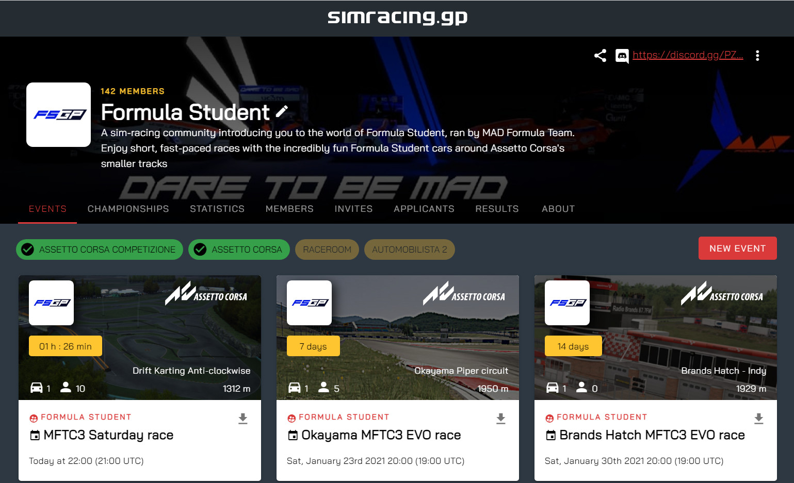Click the 1929 m track length
Viewport: 794px width, 483px height.
coord(751,389)
